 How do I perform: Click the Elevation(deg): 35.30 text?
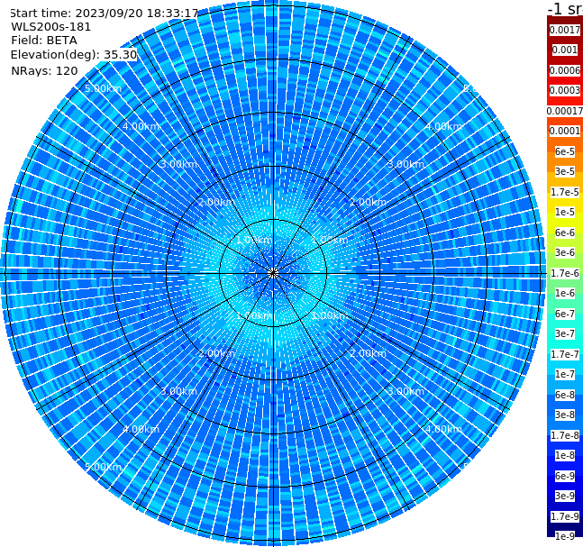tap(74, 55)
